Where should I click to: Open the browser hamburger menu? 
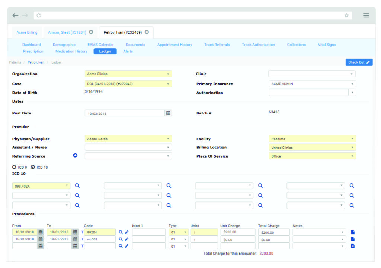tap(366, 16)
